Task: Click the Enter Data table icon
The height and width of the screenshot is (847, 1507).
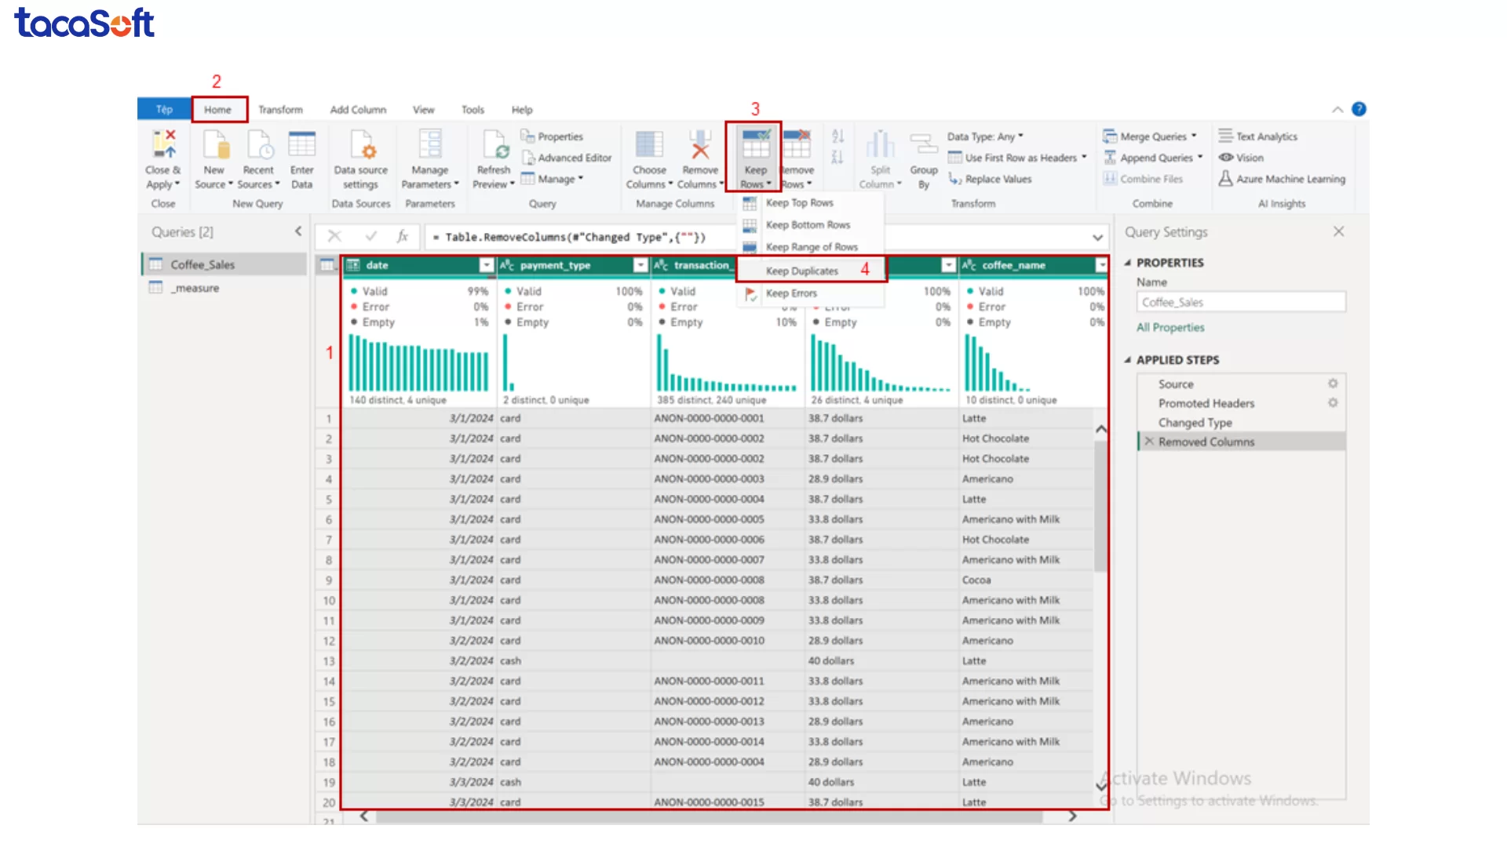Action: pyautogui.click(x=302, y=145)
